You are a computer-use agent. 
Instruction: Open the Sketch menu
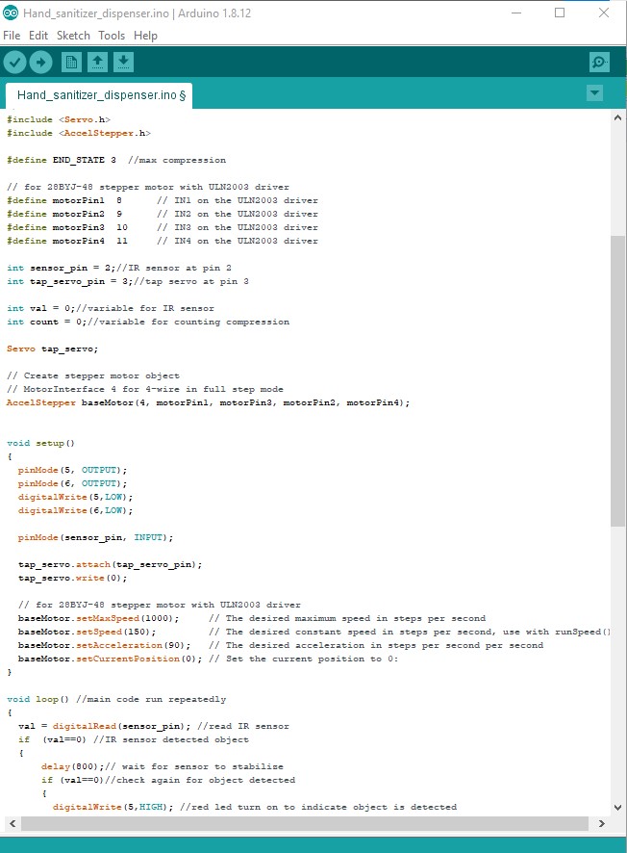(73, 36)
